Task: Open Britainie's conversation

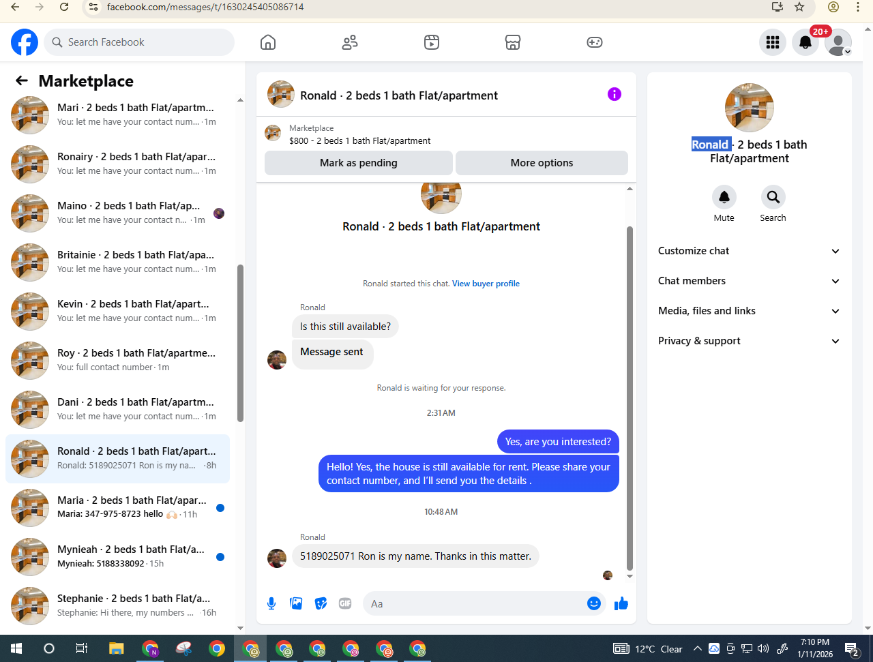Action: [117, 262]
